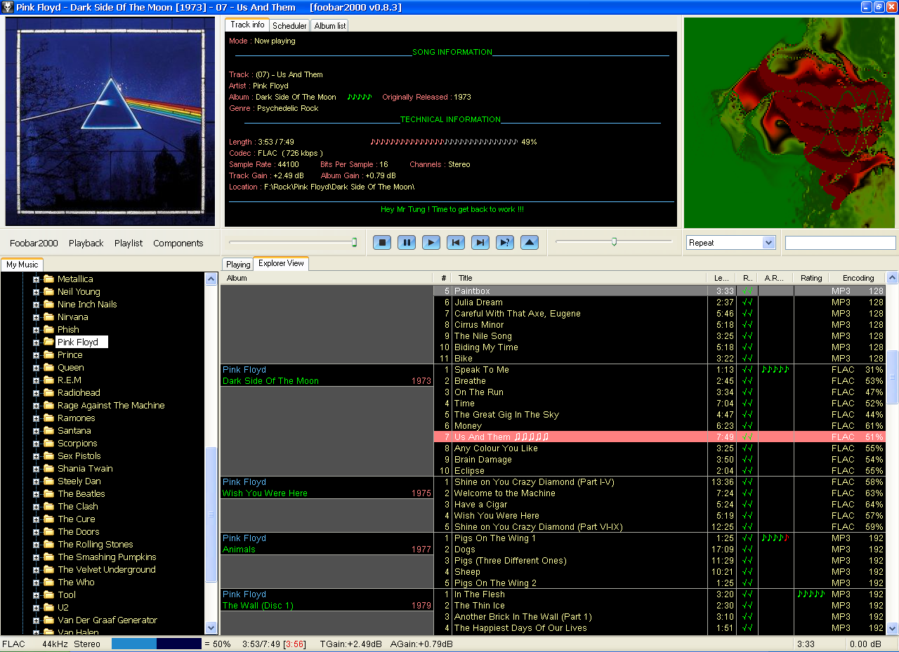Open the Playlist menu

pyautogui.click(x=129, y=243)
